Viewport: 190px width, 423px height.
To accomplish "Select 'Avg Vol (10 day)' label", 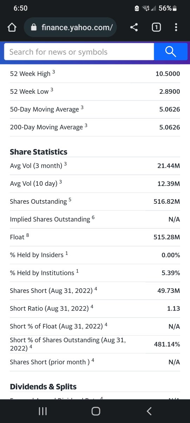I will [34, 184].
